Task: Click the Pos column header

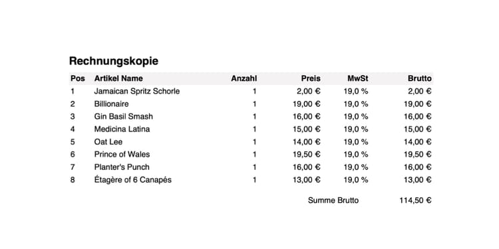Action: (x=78, y=78)
